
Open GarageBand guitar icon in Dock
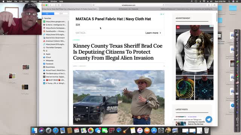click(x=126, y=130)
